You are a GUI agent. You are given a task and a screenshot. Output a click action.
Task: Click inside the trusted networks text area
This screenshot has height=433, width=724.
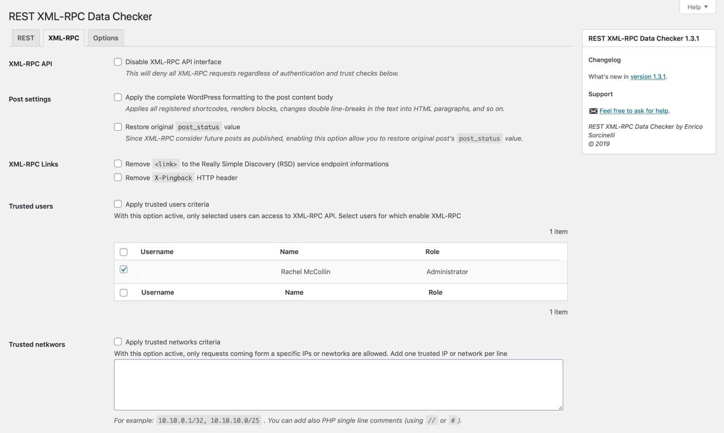pos(338,384)
